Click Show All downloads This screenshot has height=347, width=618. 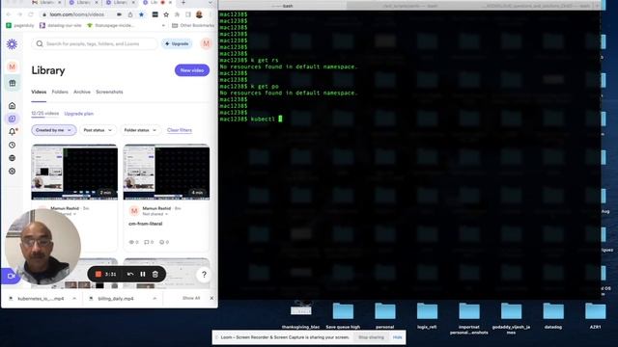click(x=191, y=298)
